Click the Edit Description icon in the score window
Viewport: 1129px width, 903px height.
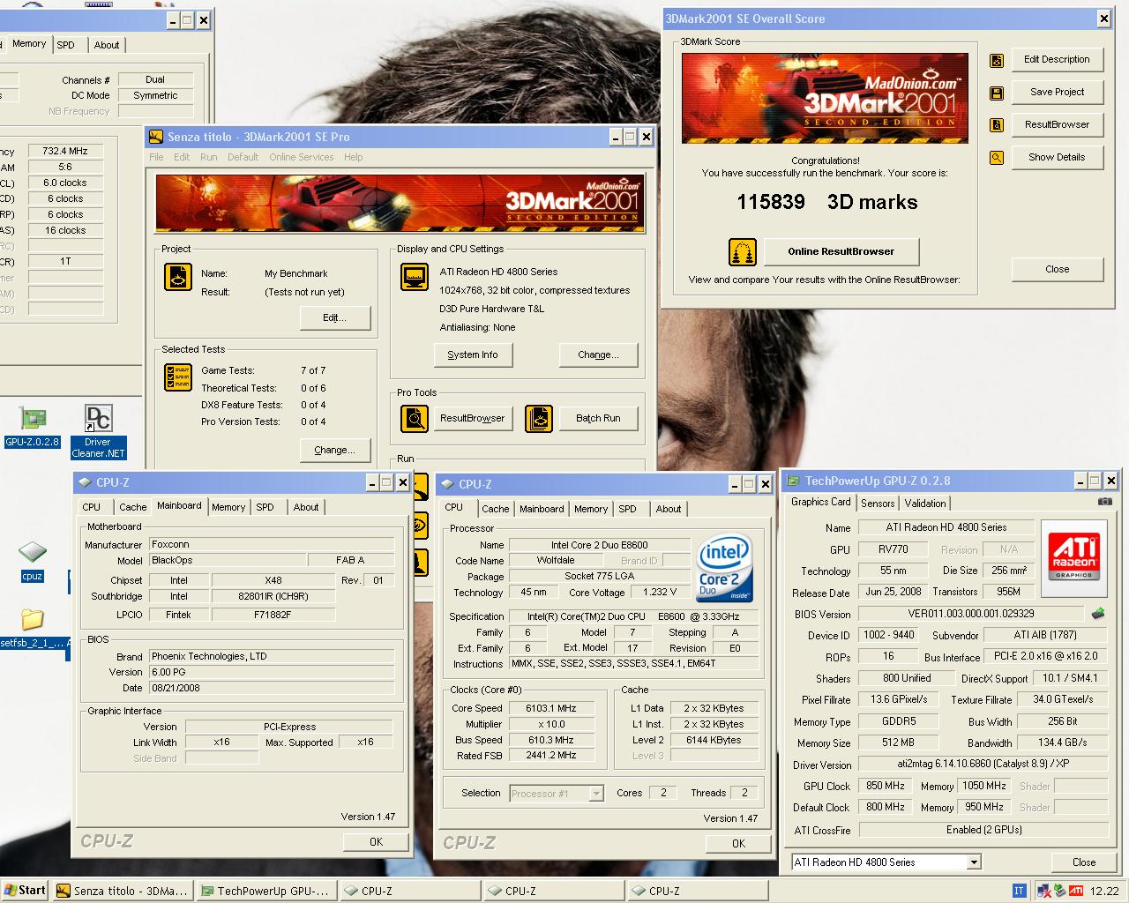click(x=997, y=60)
